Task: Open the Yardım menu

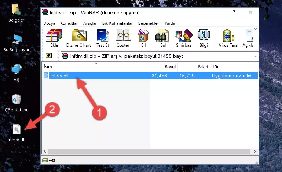Action: coord(171,23)
